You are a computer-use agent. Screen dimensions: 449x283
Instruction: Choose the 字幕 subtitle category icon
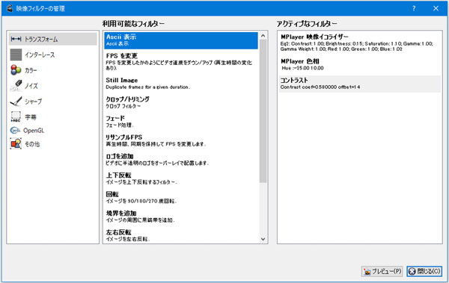pyautogui.click(x=16, y=117)
